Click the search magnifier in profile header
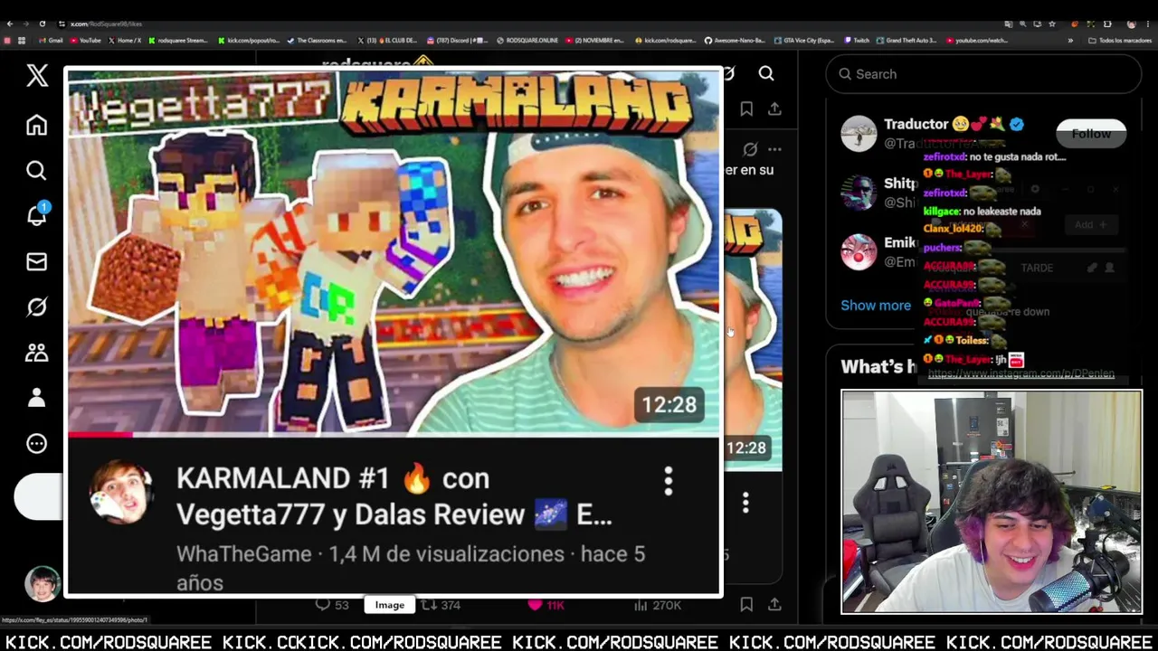This screenshot has width=1158, height=651. coord(766,73)
